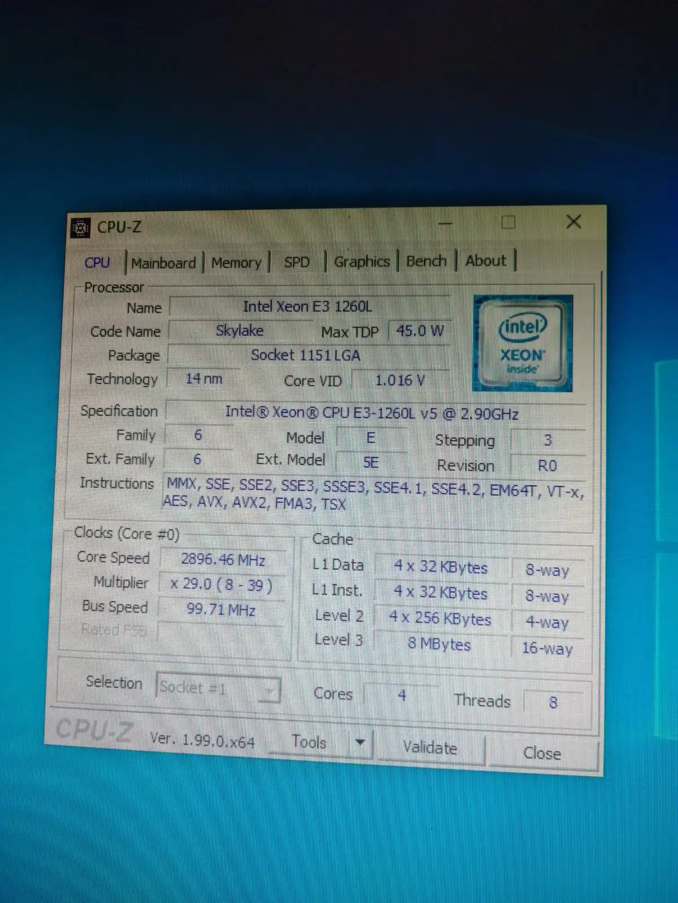Show the About tab
The height and width of the screenshot is (903, 678).
[485, 260]
